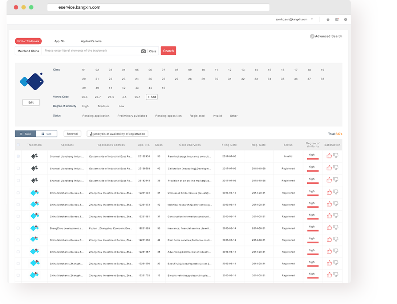This screenshot has height=304, width=397.
Task: Filter by class 45
Action: (x=163, y=88)
